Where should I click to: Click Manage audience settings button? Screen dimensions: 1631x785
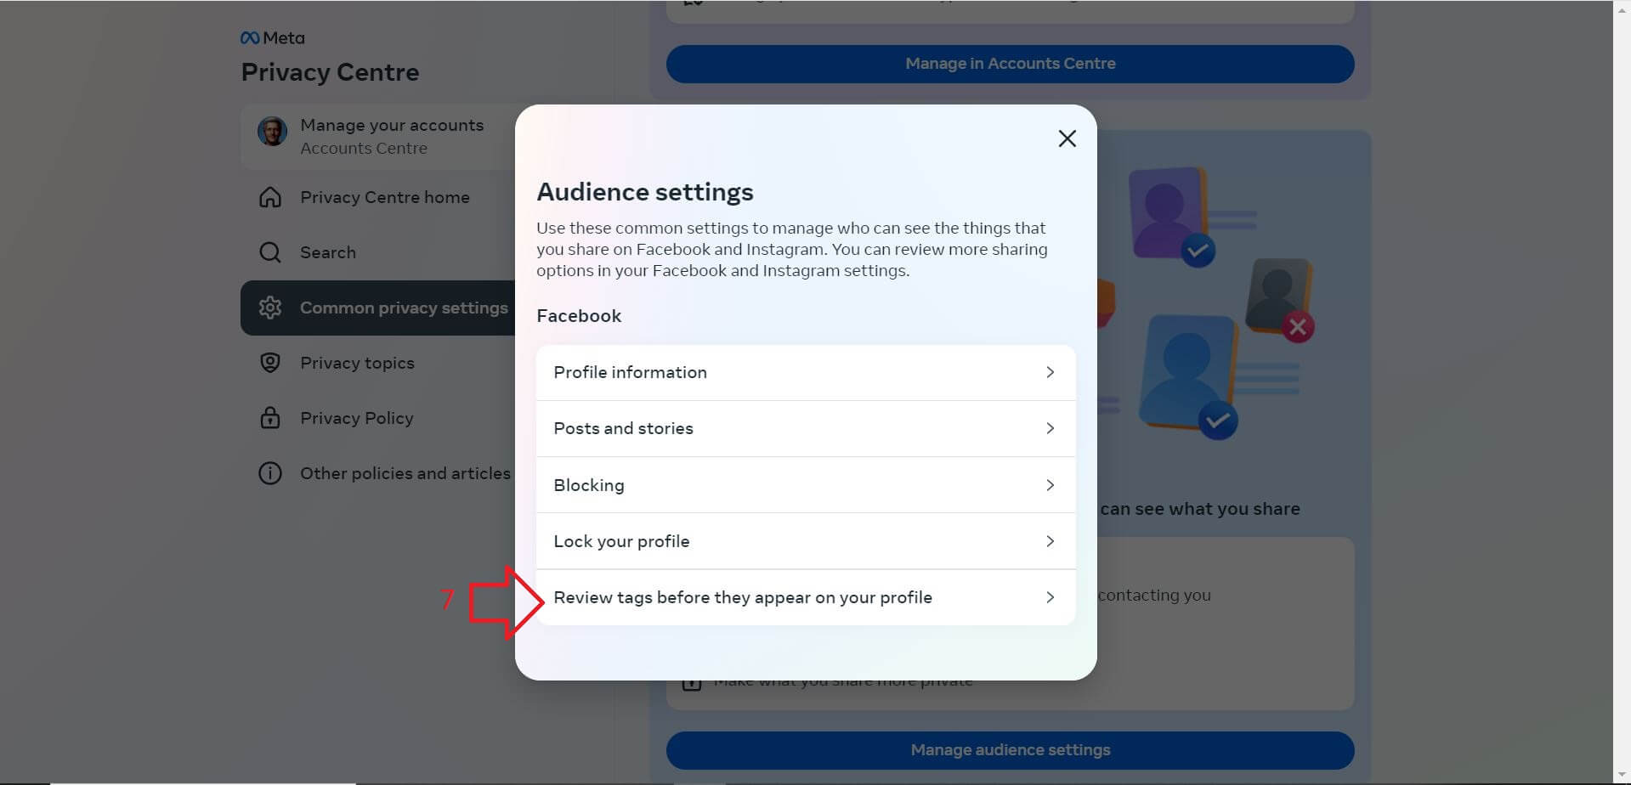pos(1010,750)
